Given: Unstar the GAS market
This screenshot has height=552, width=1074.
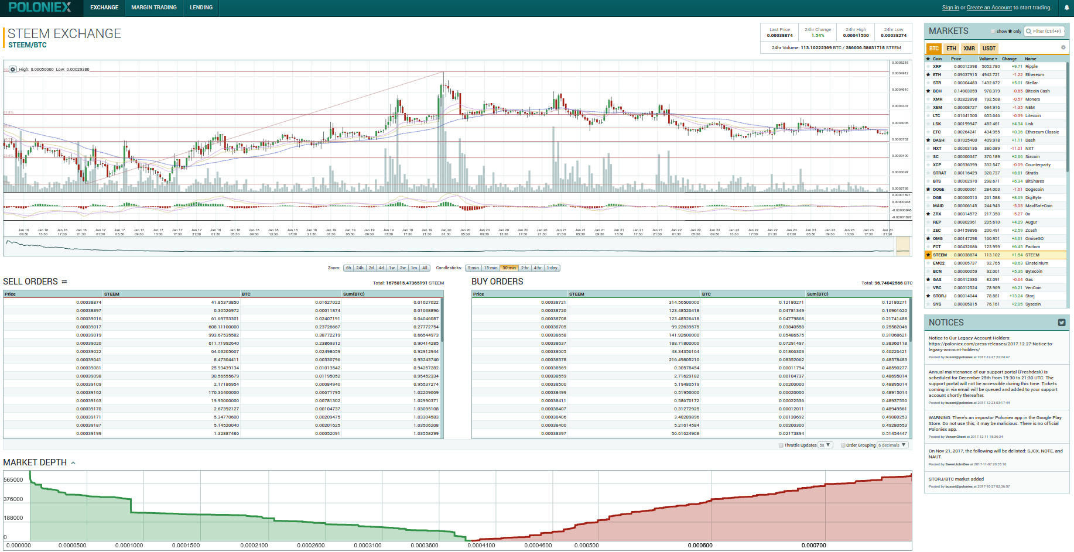Looking at the screenshot, I should [928, 280].
